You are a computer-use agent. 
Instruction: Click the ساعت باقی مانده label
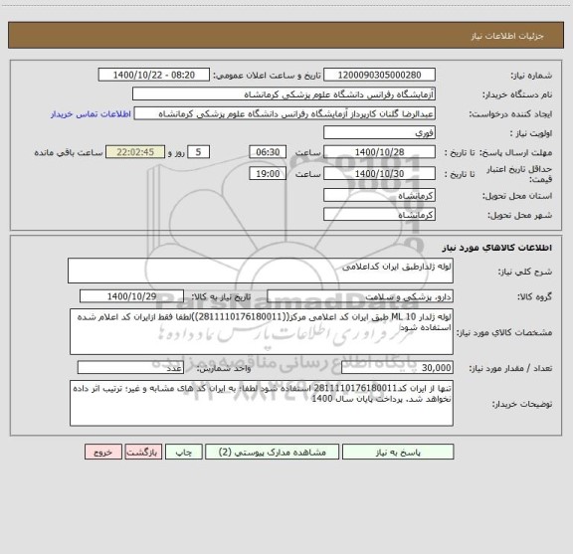[x=69, y=153]
